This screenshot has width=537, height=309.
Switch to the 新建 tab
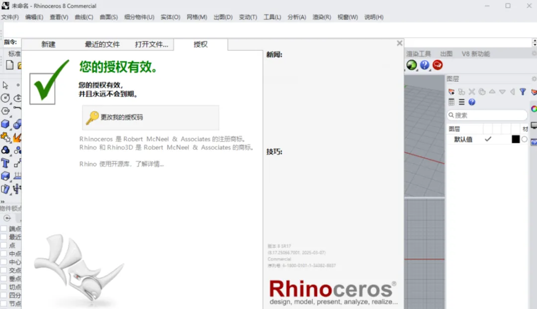(48, 45)
